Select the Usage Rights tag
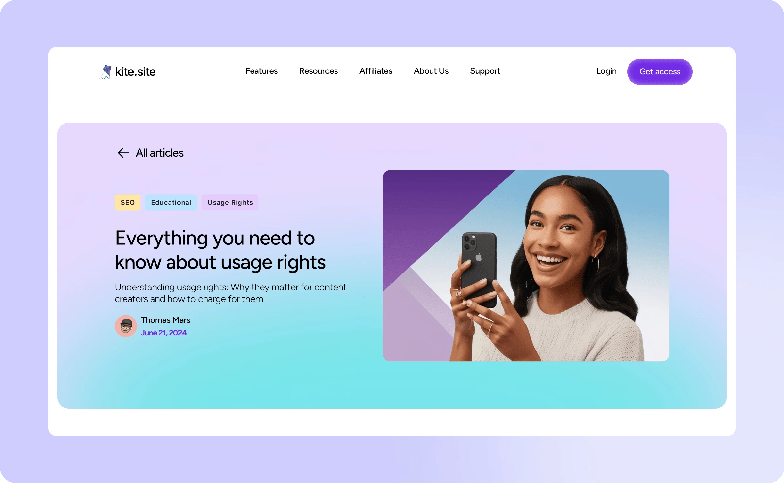Screen dimensions: 784x483 tap(230, 202)
